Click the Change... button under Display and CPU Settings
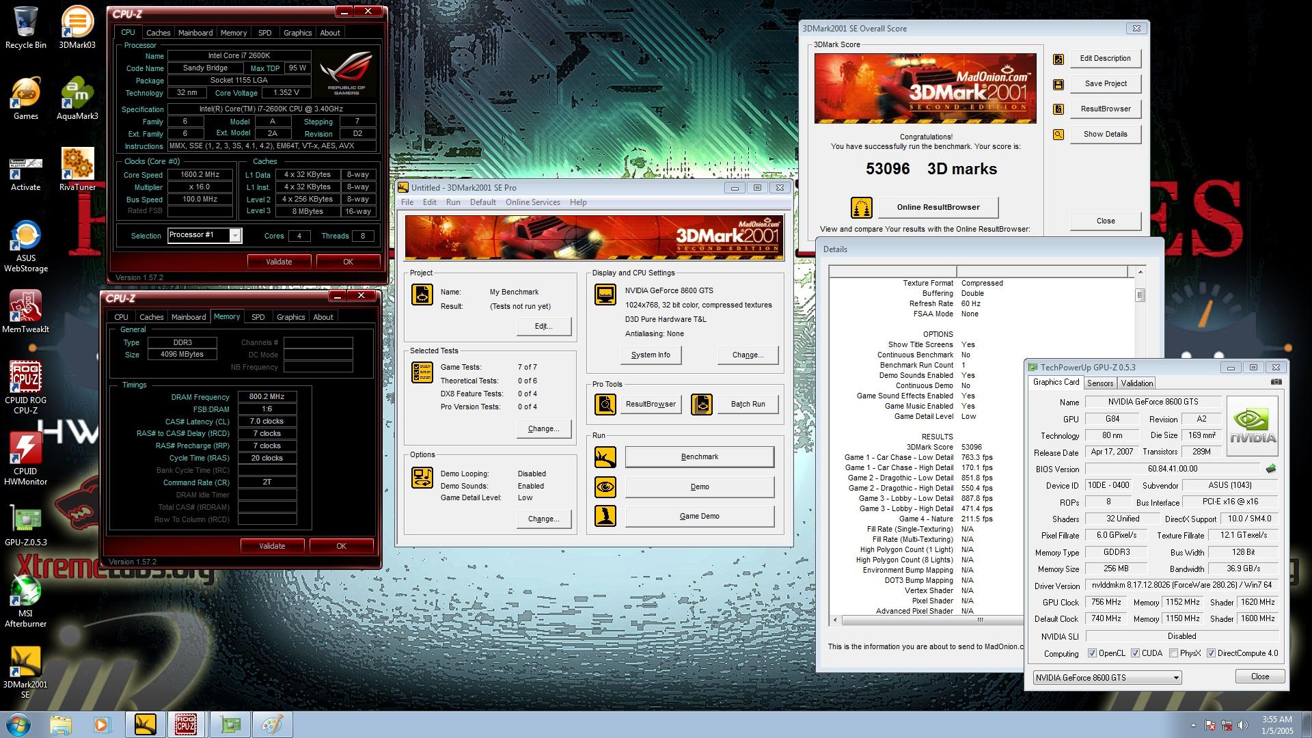1312x738 pixels. (748, 355)
